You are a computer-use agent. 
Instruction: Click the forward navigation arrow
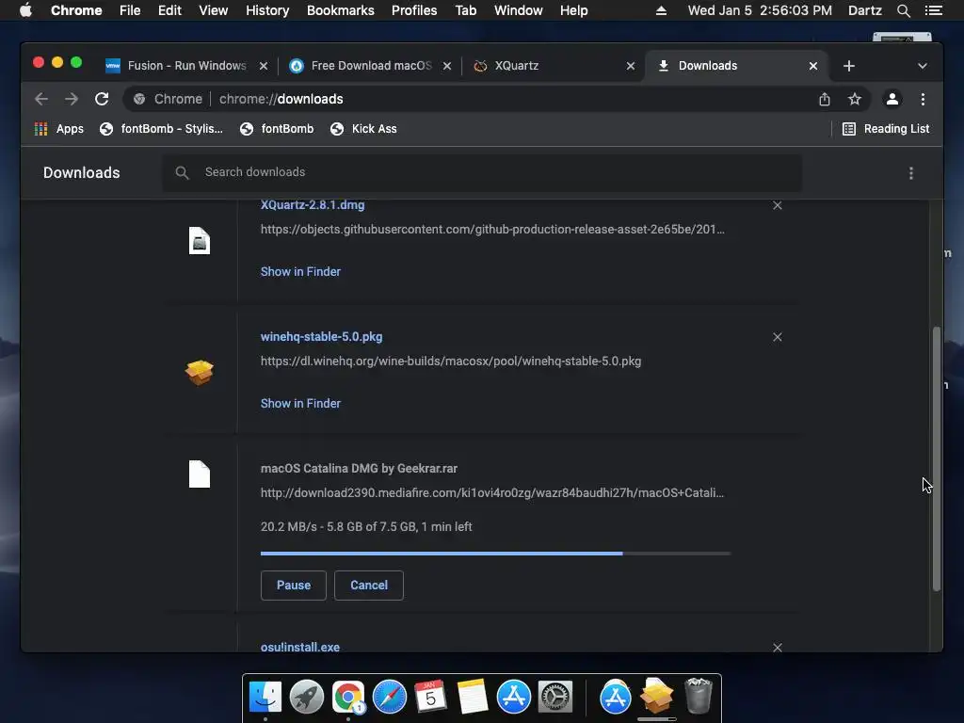72,99
